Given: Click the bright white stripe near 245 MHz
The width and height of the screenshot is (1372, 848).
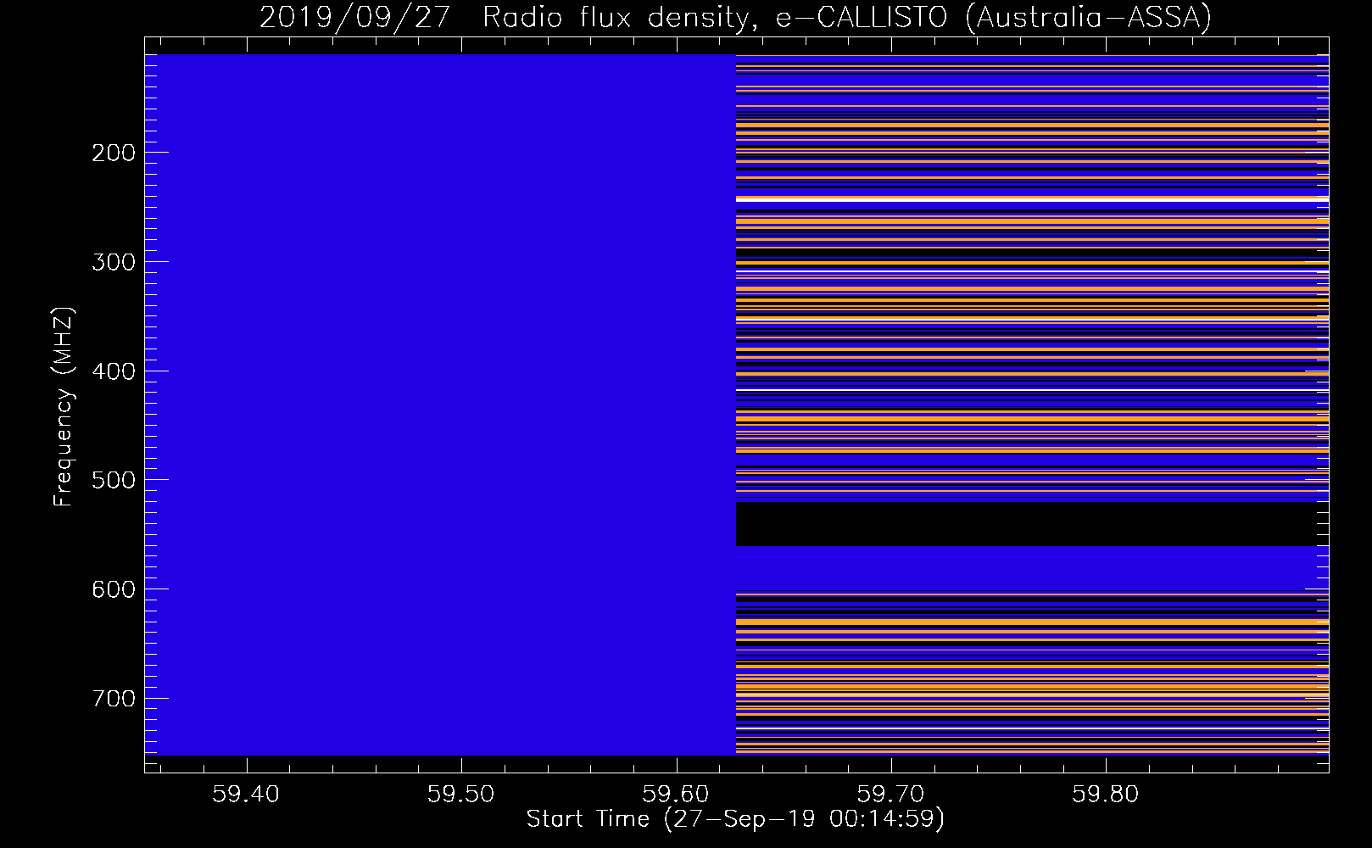Looking at the screenshot, I should (1032, 199).
